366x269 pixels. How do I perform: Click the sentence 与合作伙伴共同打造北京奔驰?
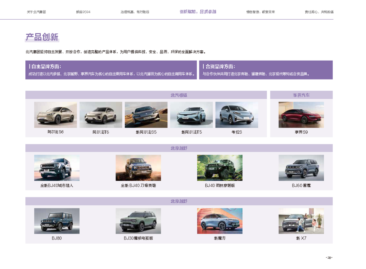(256, 74)
